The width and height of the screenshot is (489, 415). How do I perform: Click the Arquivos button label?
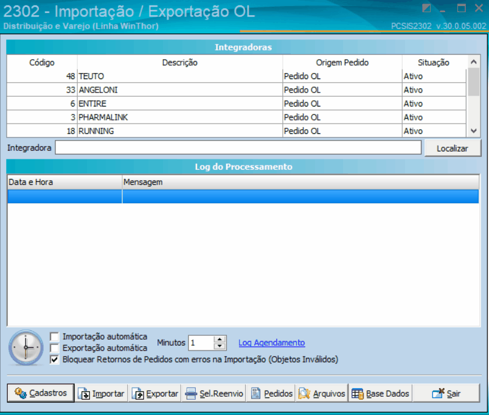click(329, 394)
